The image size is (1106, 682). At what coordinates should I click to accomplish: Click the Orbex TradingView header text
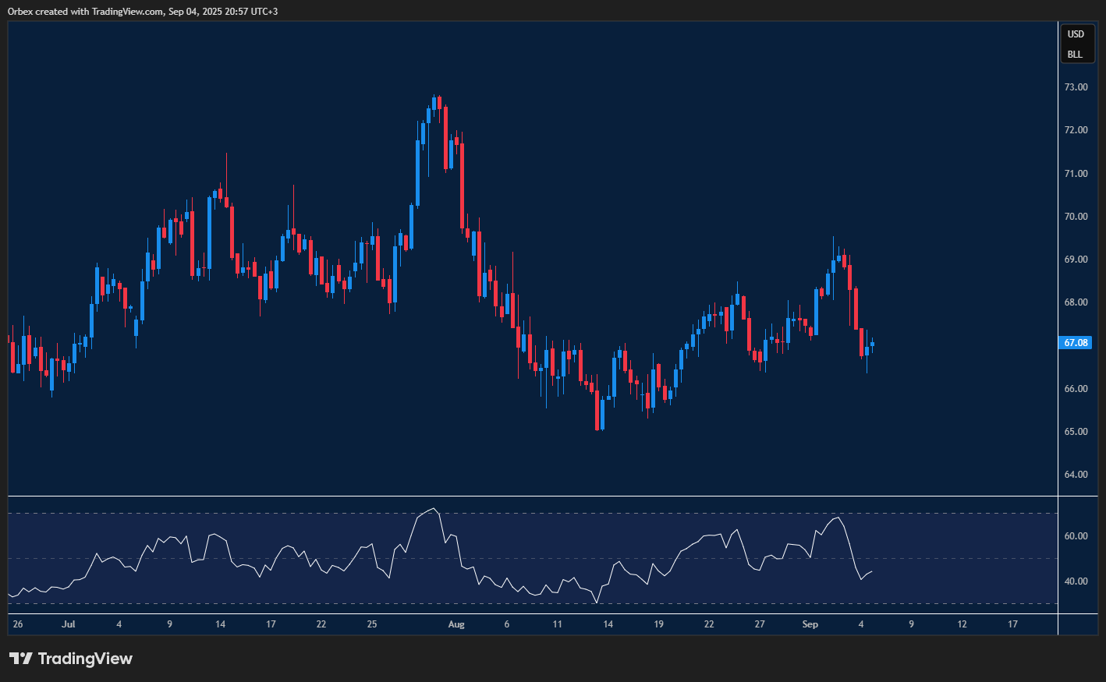tap(143, 12)
